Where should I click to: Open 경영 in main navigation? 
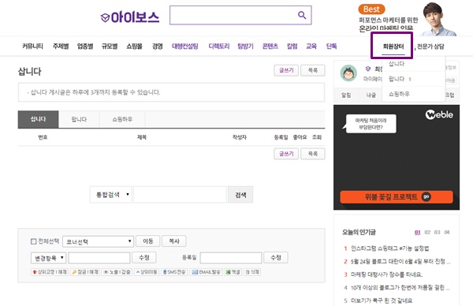tap(157, 47)
